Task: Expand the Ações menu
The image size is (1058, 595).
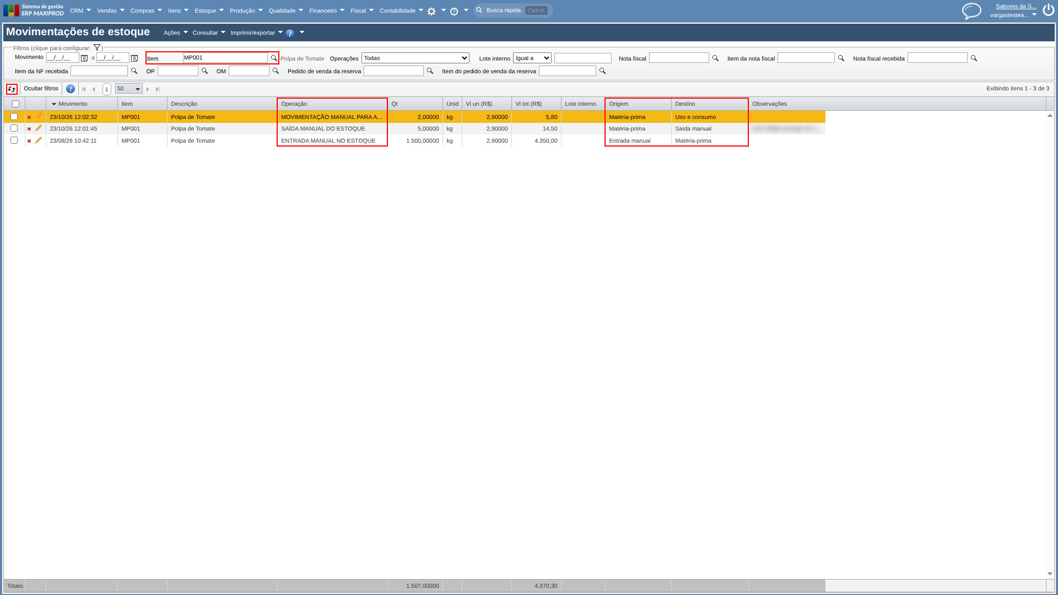Action: point(175,33)
